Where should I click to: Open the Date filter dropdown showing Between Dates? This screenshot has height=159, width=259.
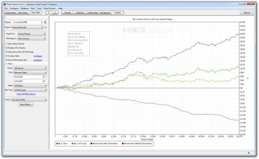click(30, 73)
